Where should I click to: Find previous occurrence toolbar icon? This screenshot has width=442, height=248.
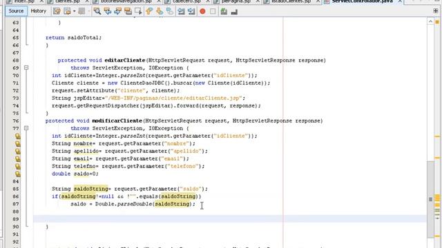pos(108,11)
